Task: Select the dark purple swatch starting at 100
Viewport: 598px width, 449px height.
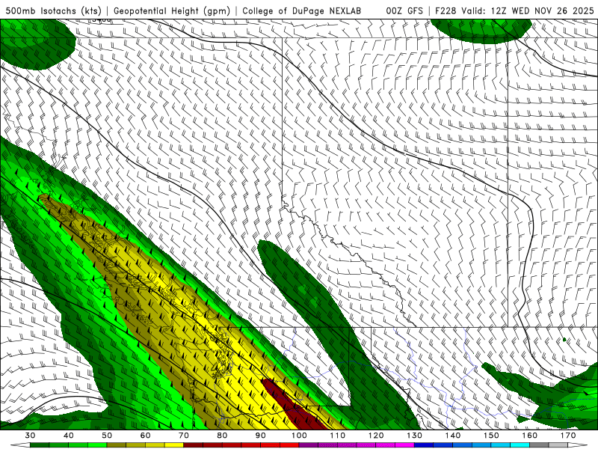Action: tap(309, 445)
